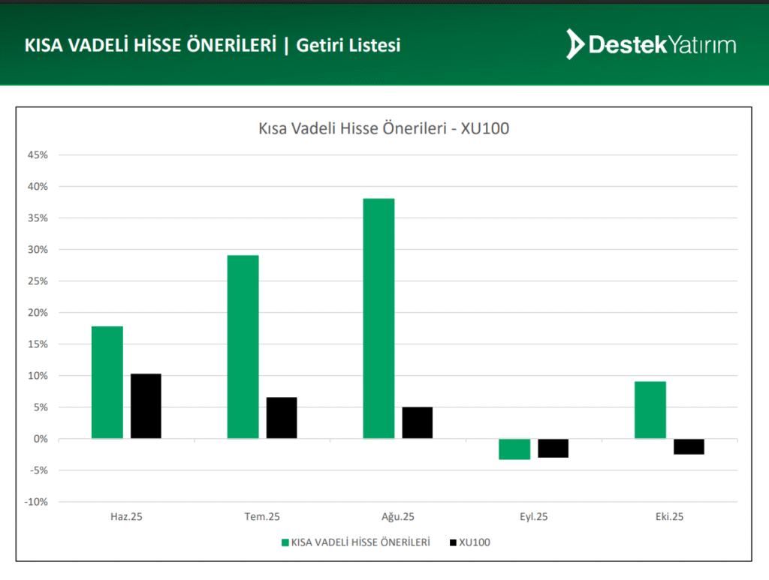
Task: Select the chart title Kısa Vadeli Hisse Önerileri - XU100
Action: click(384, 129)
